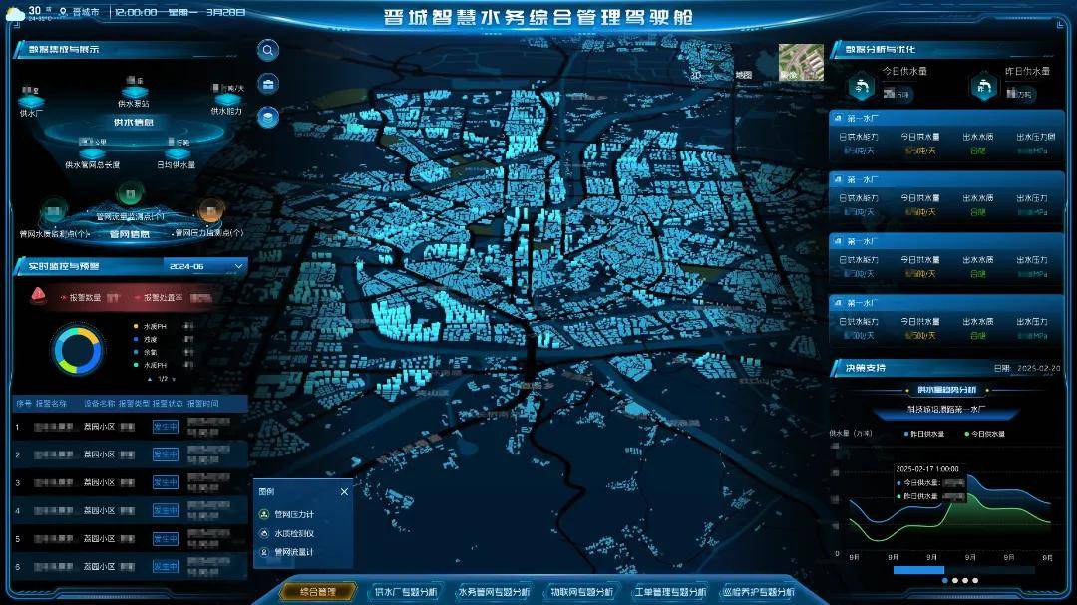Select the 昨日供水量 faucet icon

[x=984, y=87]
